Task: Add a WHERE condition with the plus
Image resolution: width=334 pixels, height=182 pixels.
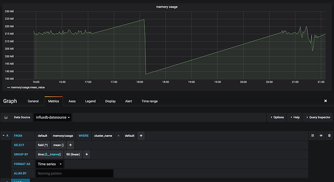Action: point(141,136)
